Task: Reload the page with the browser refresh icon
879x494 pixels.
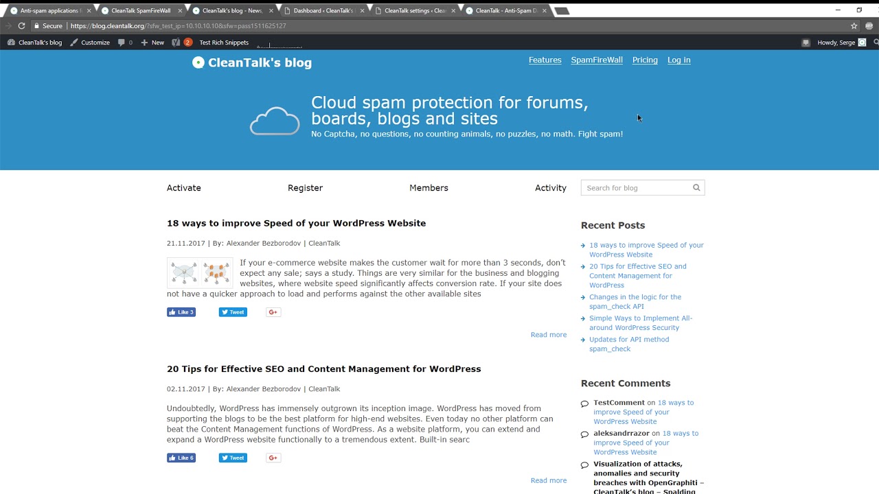Action: coord(21,26)
